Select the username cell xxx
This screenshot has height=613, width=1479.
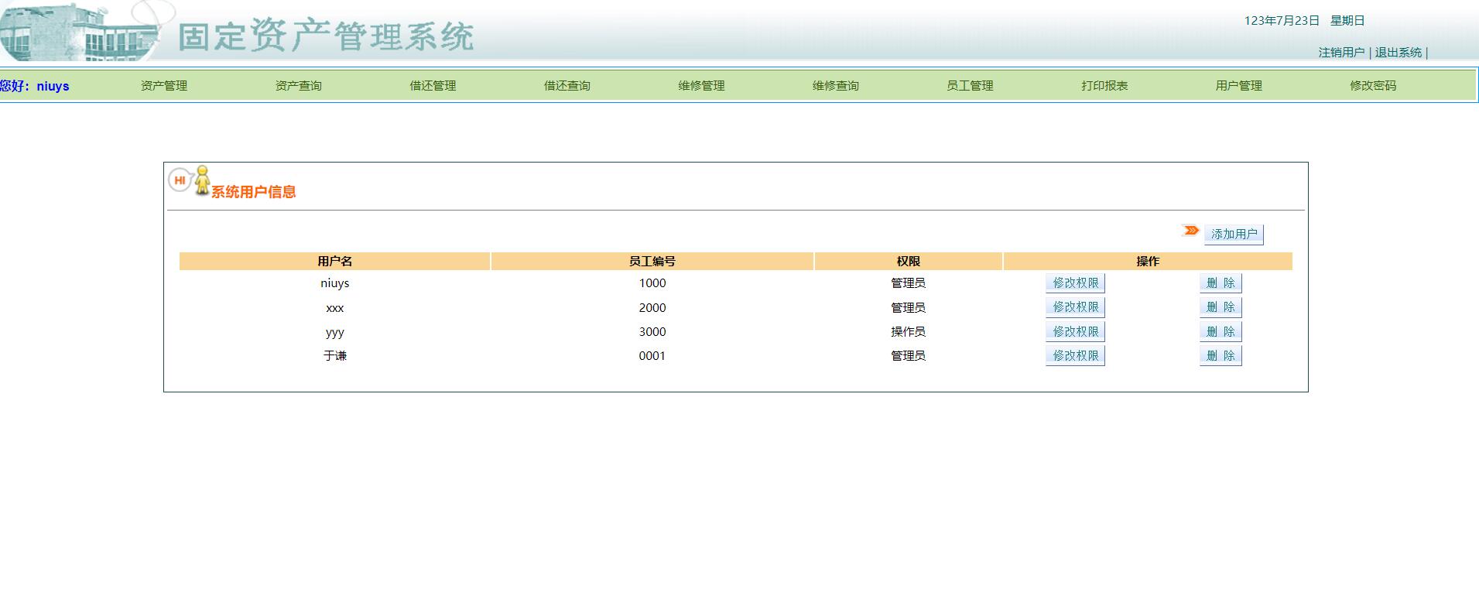(x=334, y=308)
